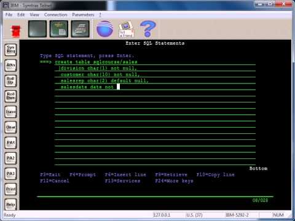This screenshot has height=221, width=295.
Task: Click the printer screen toolbar icon
Action: click(81, 29)
